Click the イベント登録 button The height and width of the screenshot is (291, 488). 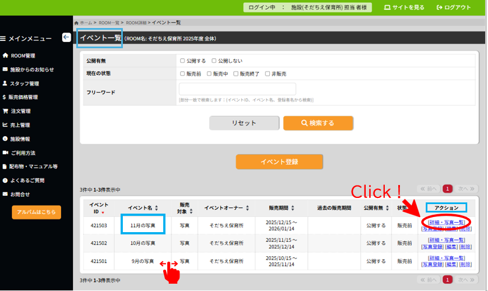pos(279,161)
